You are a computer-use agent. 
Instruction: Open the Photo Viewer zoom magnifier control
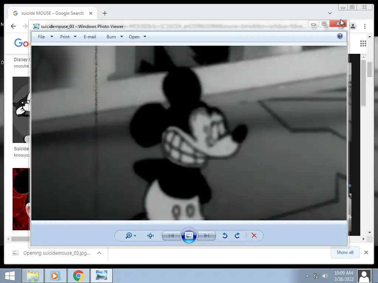(129, 235)
